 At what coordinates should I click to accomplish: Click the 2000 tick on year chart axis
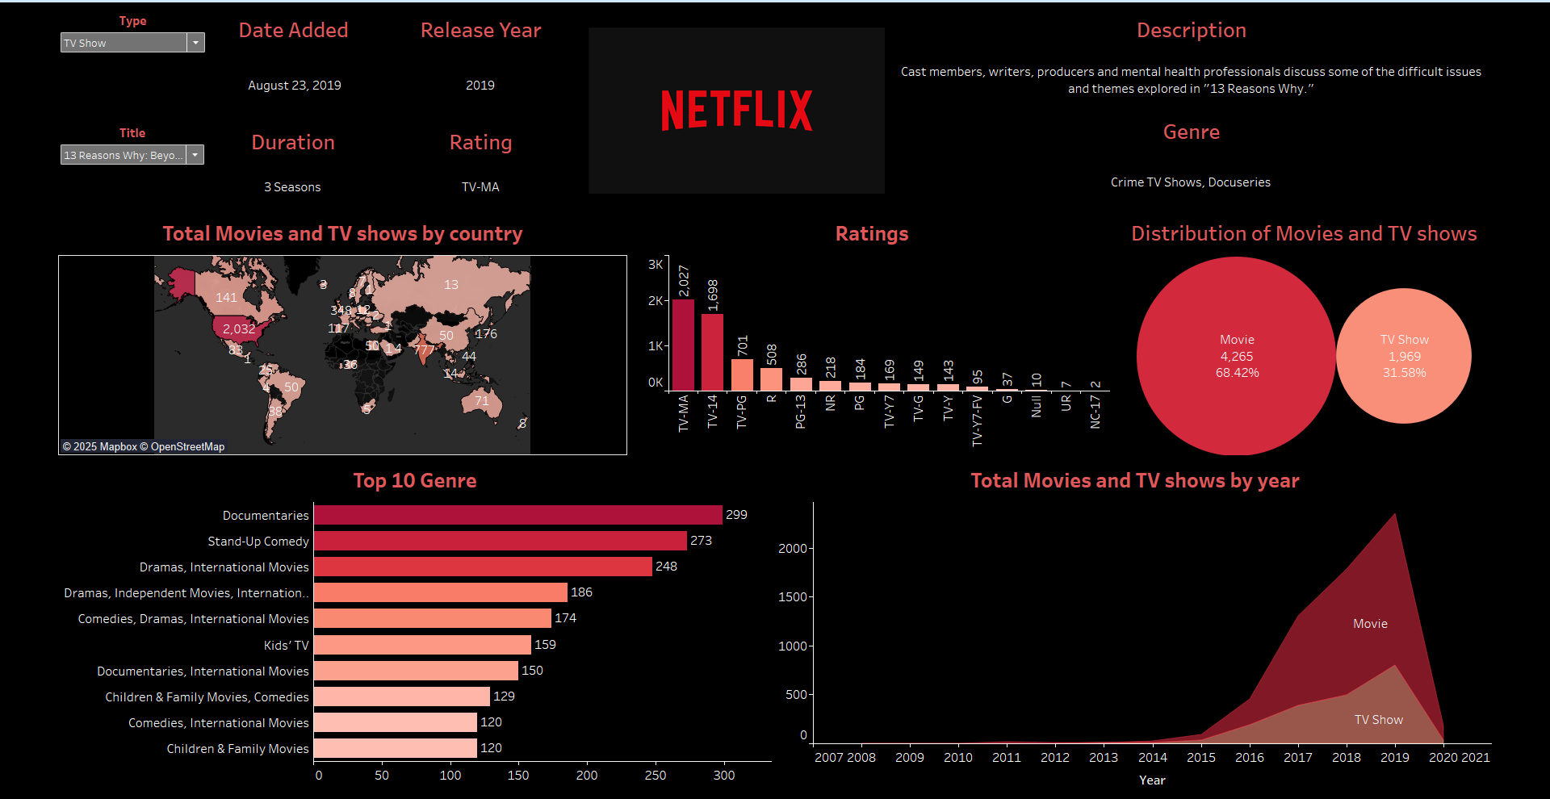click(792, 549)
